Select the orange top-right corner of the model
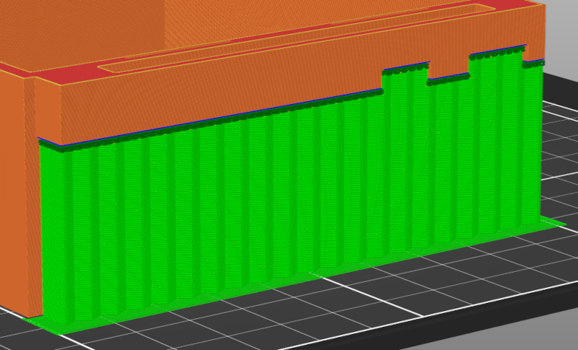The height and width of the screenshot is (350, 578). (532, 22)
